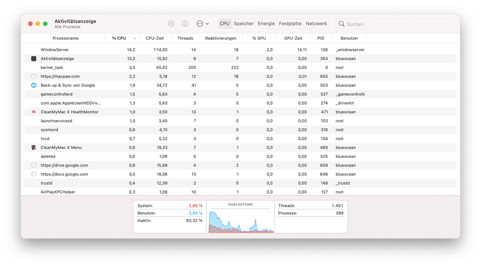This screenshot has height=266, width=481.
Task: Sort by the Benutzer column header
Action: tap(349, 38)
